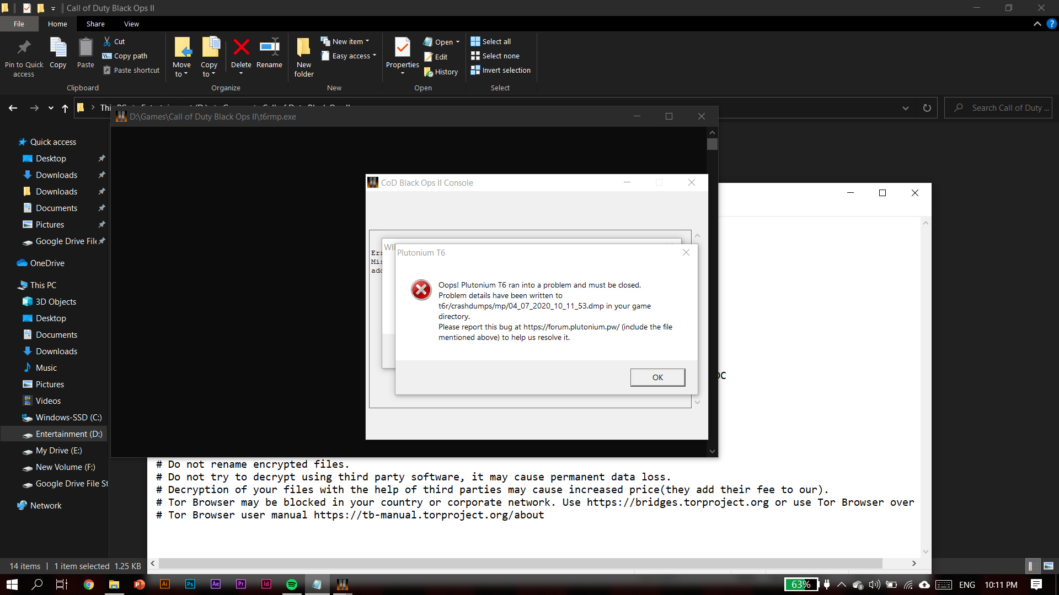
Task: Select Music in navigation pane
Action: click(x=46, y=367)
